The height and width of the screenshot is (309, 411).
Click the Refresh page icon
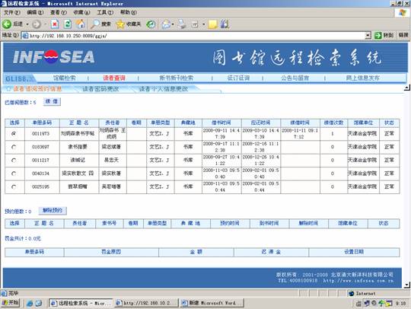tap(68, 24)
